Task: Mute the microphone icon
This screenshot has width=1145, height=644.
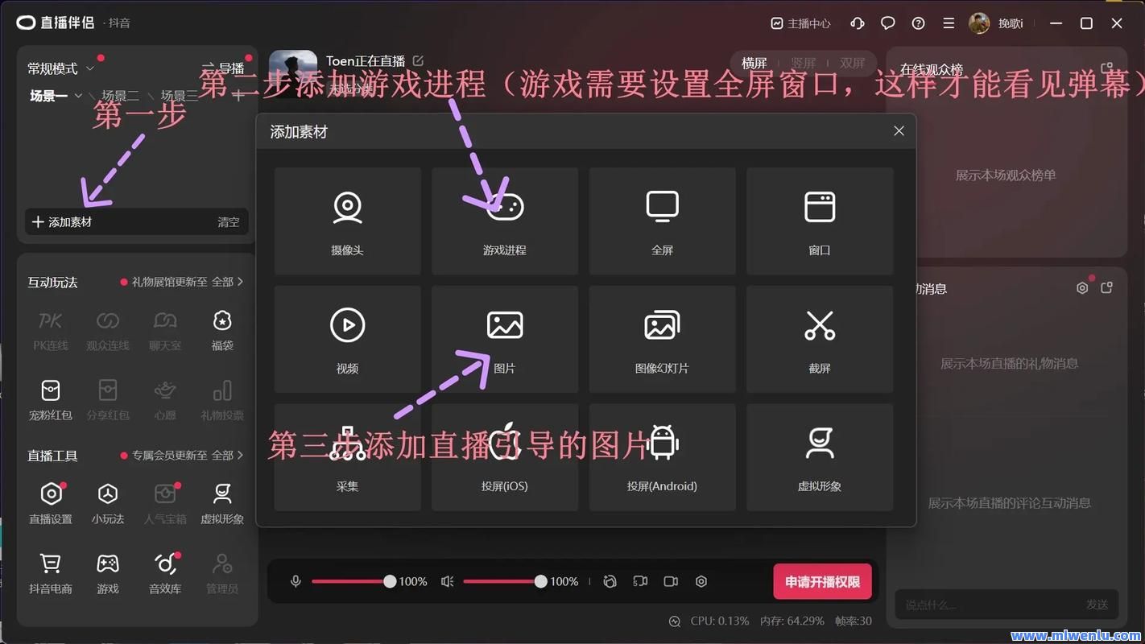Action: (296, 581)
